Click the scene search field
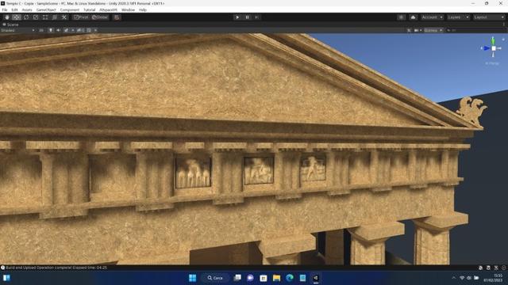Viewport: 508px width, 285px height. coord(475,30)
